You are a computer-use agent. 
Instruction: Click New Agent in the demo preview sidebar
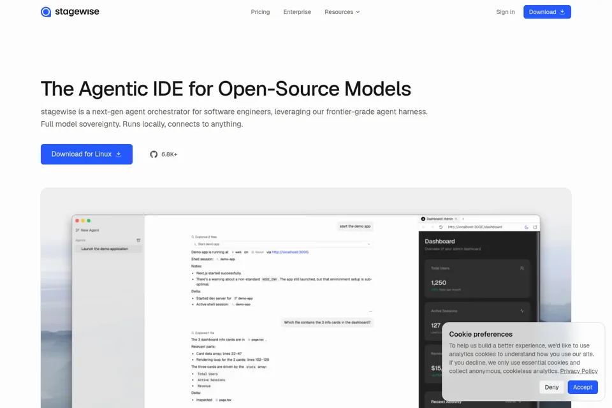[87, 230]
